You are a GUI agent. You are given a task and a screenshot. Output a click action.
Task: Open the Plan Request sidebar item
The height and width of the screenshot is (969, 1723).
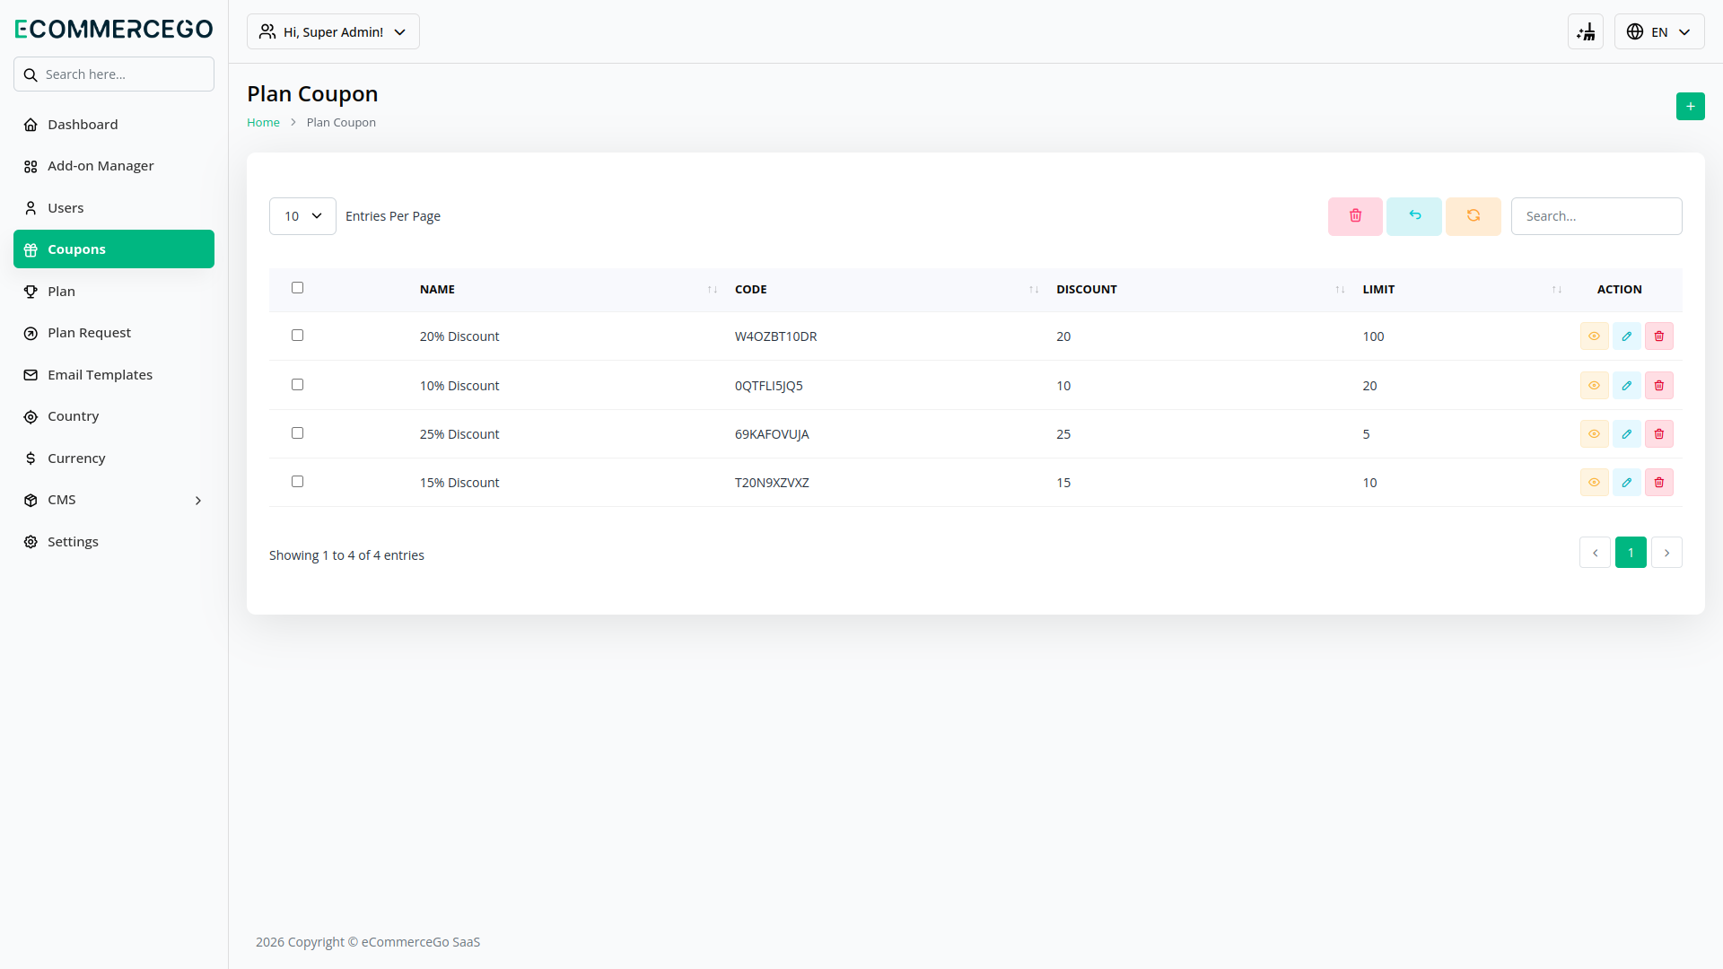point(89,333)
